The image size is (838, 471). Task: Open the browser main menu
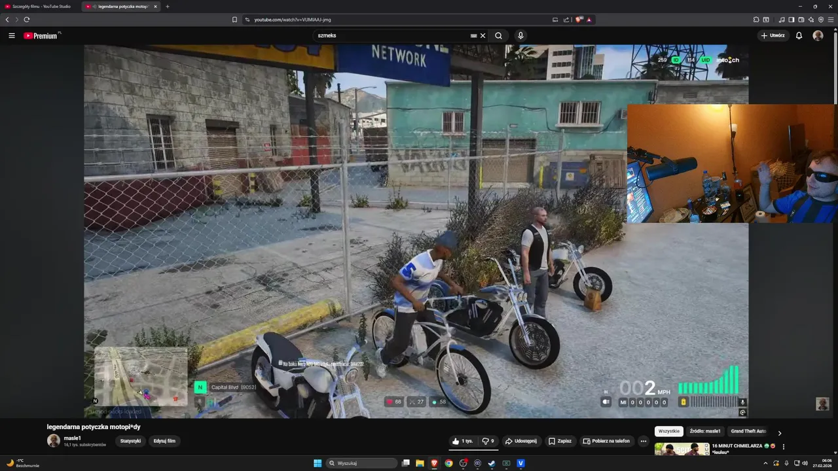831,20
